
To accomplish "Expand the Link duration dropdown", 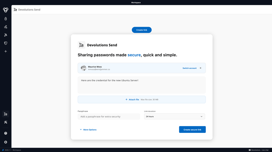I will [x=174, y=117].
